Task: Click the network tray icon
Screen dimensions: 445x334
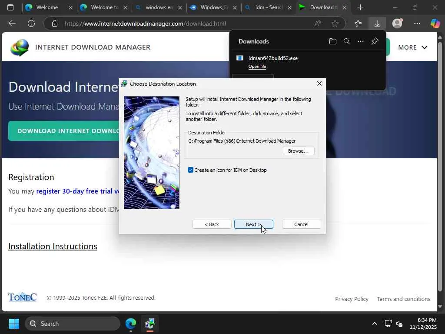Action: pyautogui.click(x=388, y=324)
